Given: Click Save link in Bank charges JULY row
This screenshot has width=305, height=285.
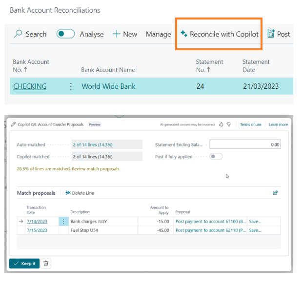Looking at the screenshot, I should tap(255, 222).
